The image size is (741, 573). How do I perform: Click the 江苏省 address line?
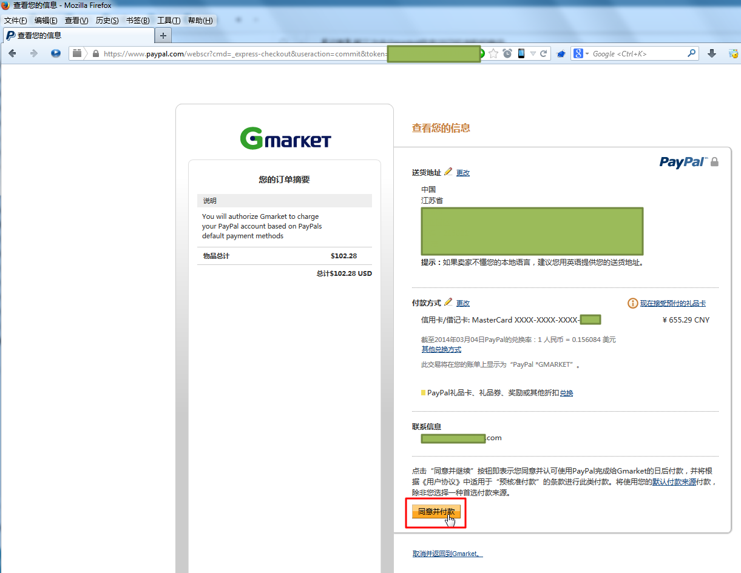[432, 200]
